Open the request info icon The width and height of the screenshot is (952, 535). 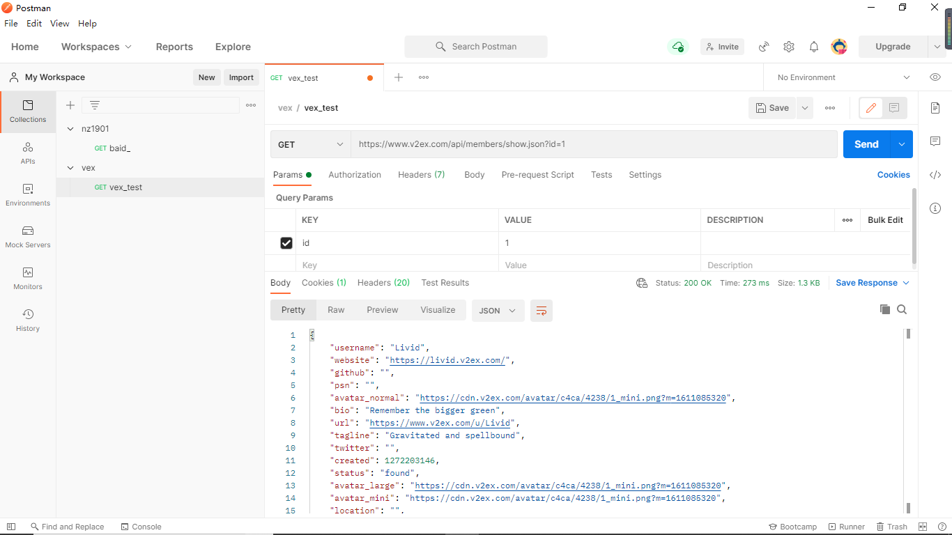935,208
